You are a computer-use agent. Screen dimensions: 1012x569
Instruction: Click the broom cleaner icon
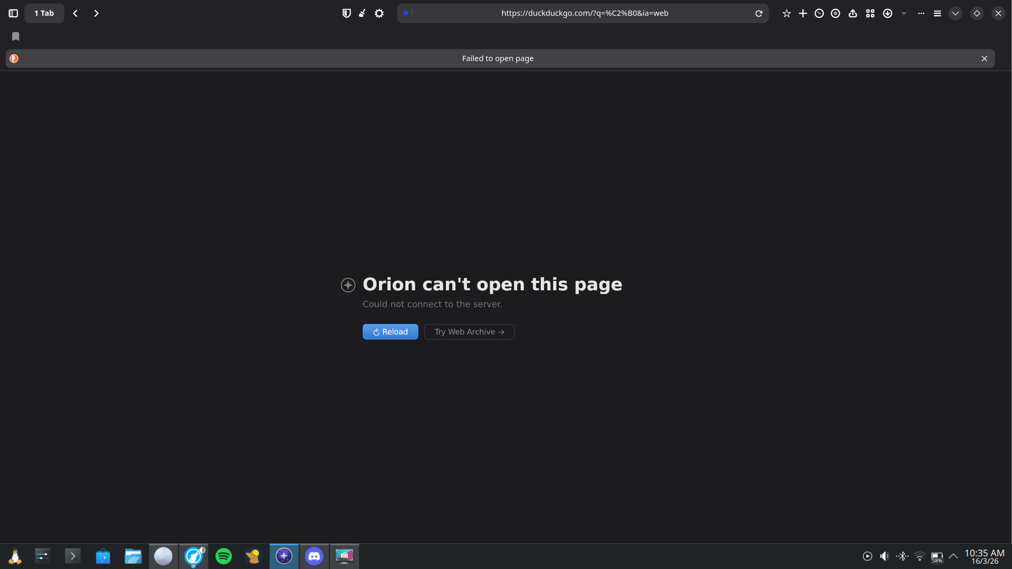(363, 13)
